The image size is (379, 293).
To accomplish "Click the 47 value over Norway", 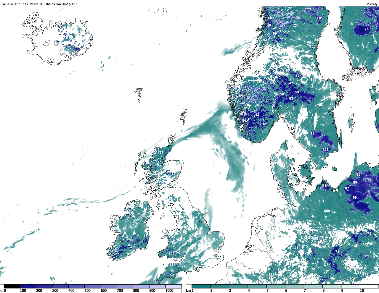I will pyautogui.click(x=291, y=83).
